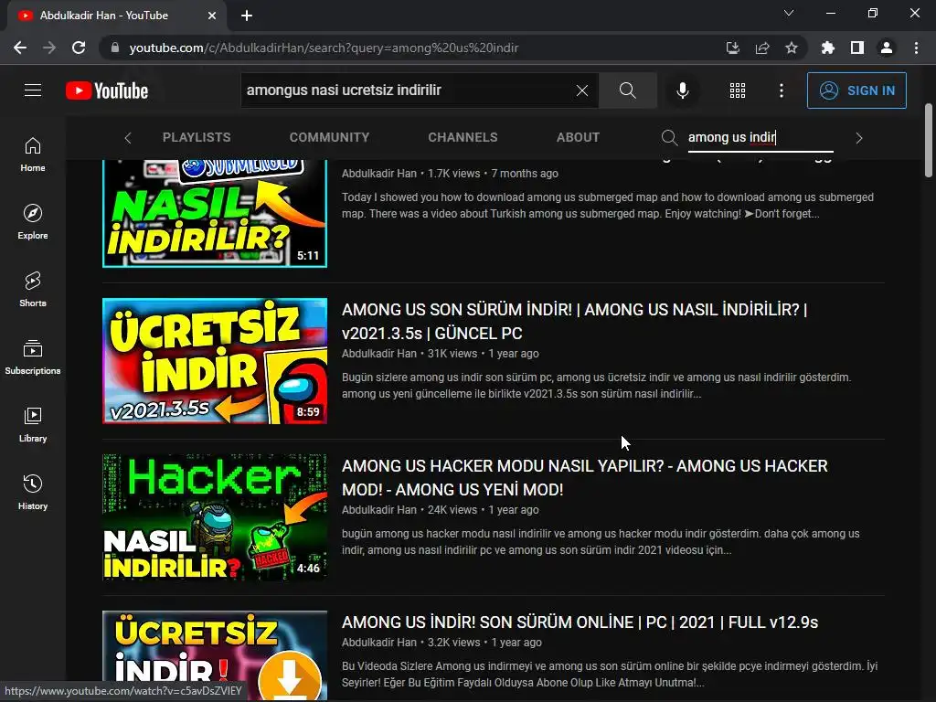Image resolution: width=936 pixels, height=702 pixels.
Task: Click the description starting 'Bugün sizlere among us indir'
Action: (x=596, y=386)
